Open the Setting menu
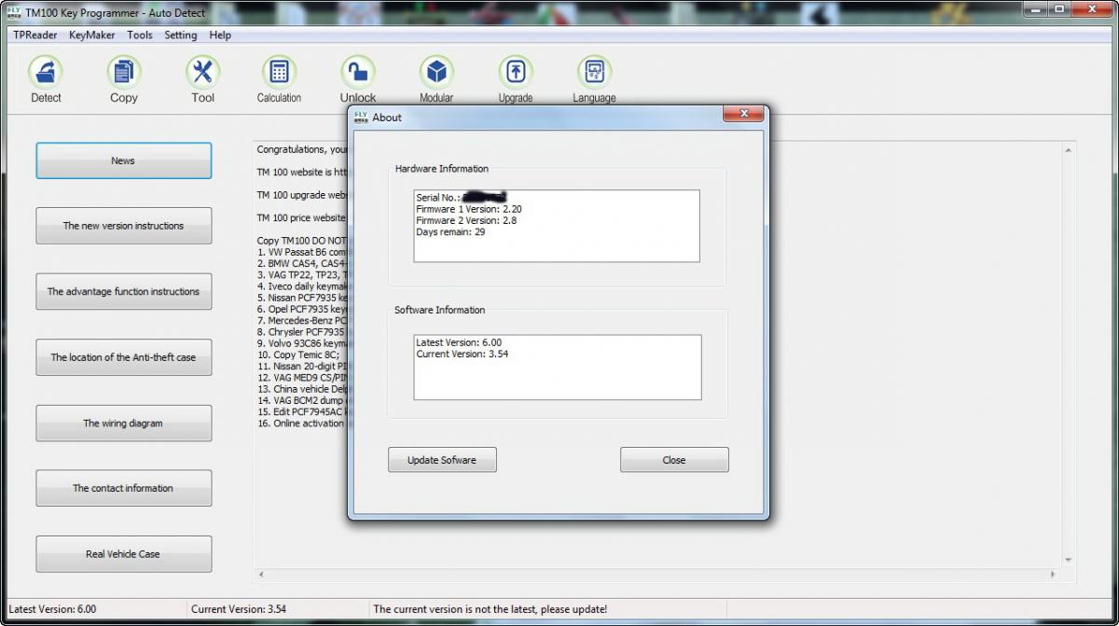Screen dimensions: 1119x626 point(181,35)
